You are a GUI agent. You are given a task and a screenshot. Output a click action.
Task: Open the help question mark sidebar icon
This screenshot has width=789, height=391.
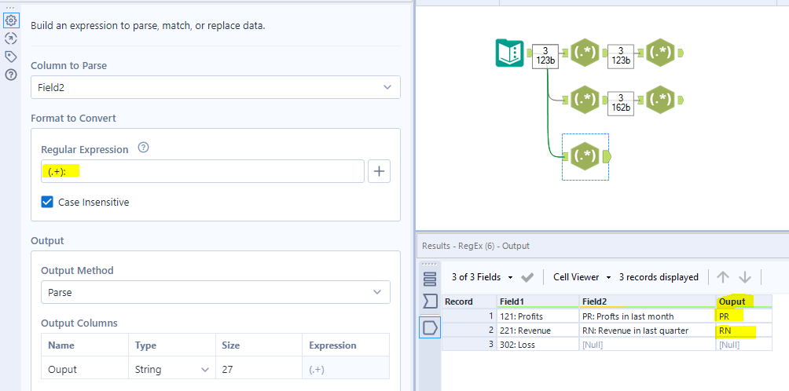tap(11, 75)
